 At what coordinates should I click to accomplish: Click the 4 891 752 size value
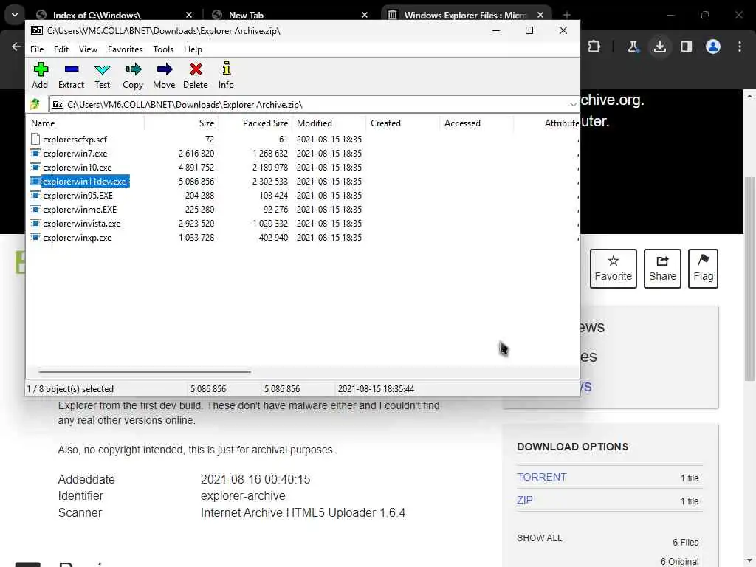[x=196, y=168]
